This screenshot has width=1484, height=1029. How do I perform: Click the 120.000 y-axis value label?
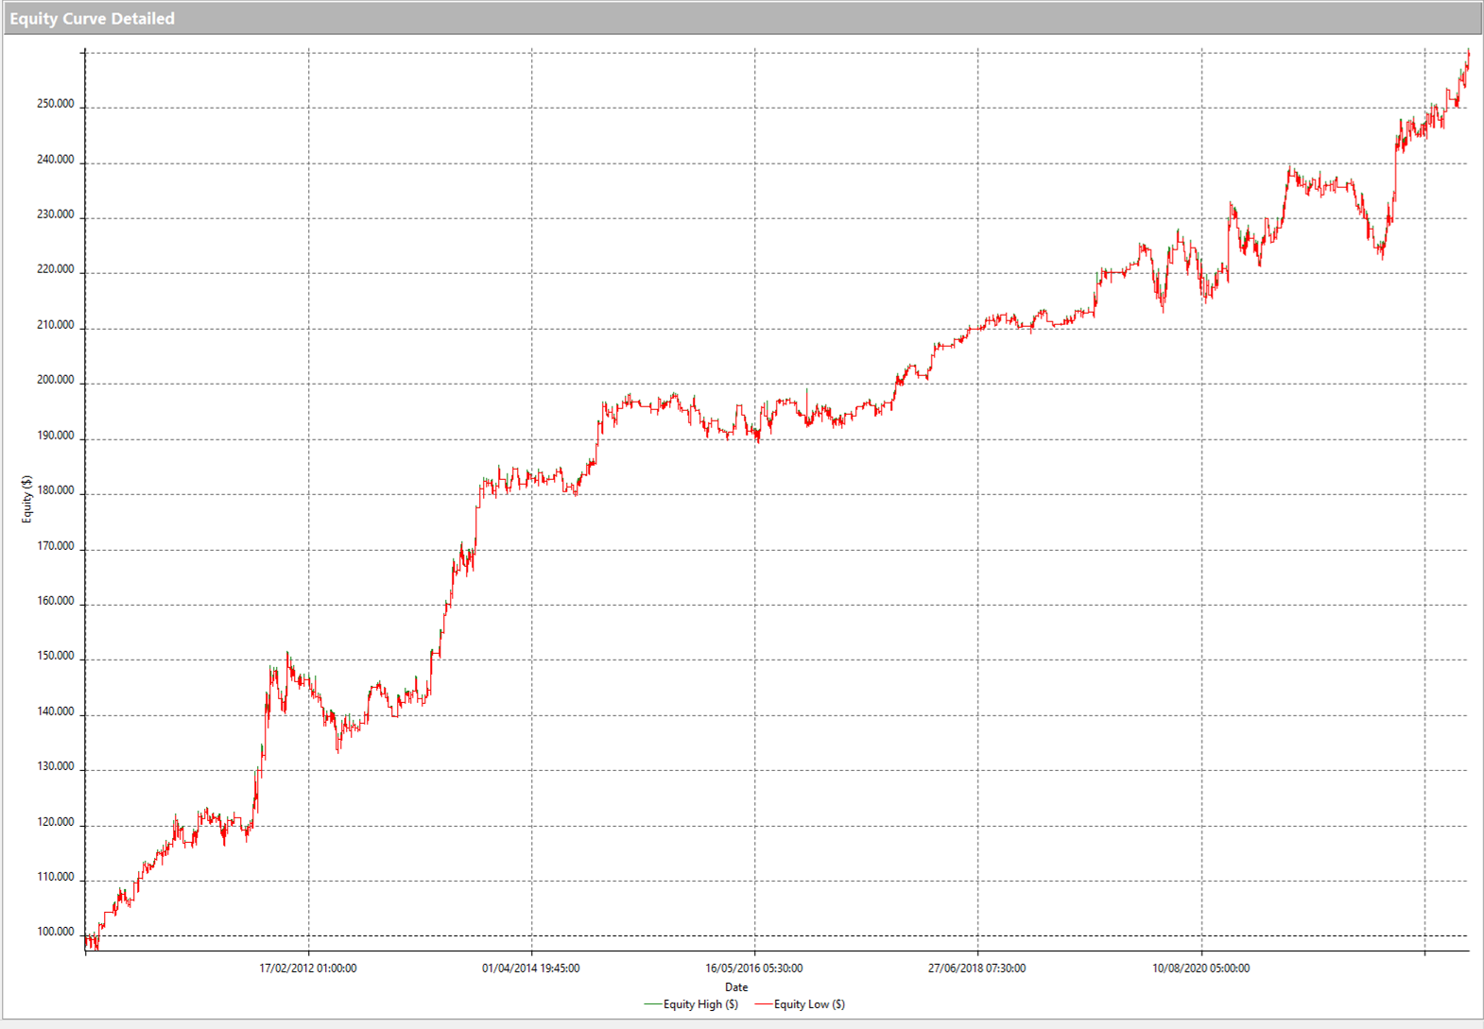pos(55,822)
